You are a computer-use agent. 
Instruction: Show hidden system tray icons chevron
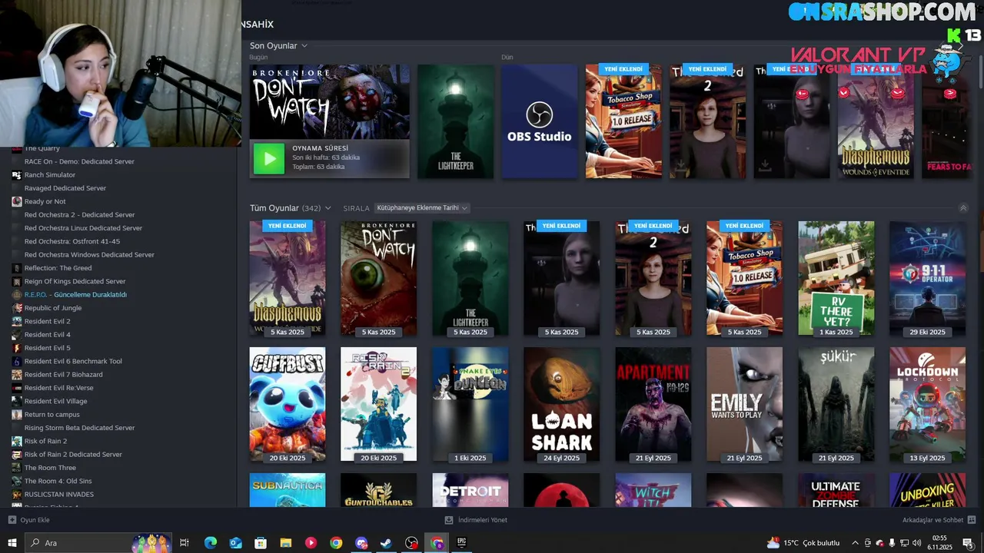(x=855, y=543)
